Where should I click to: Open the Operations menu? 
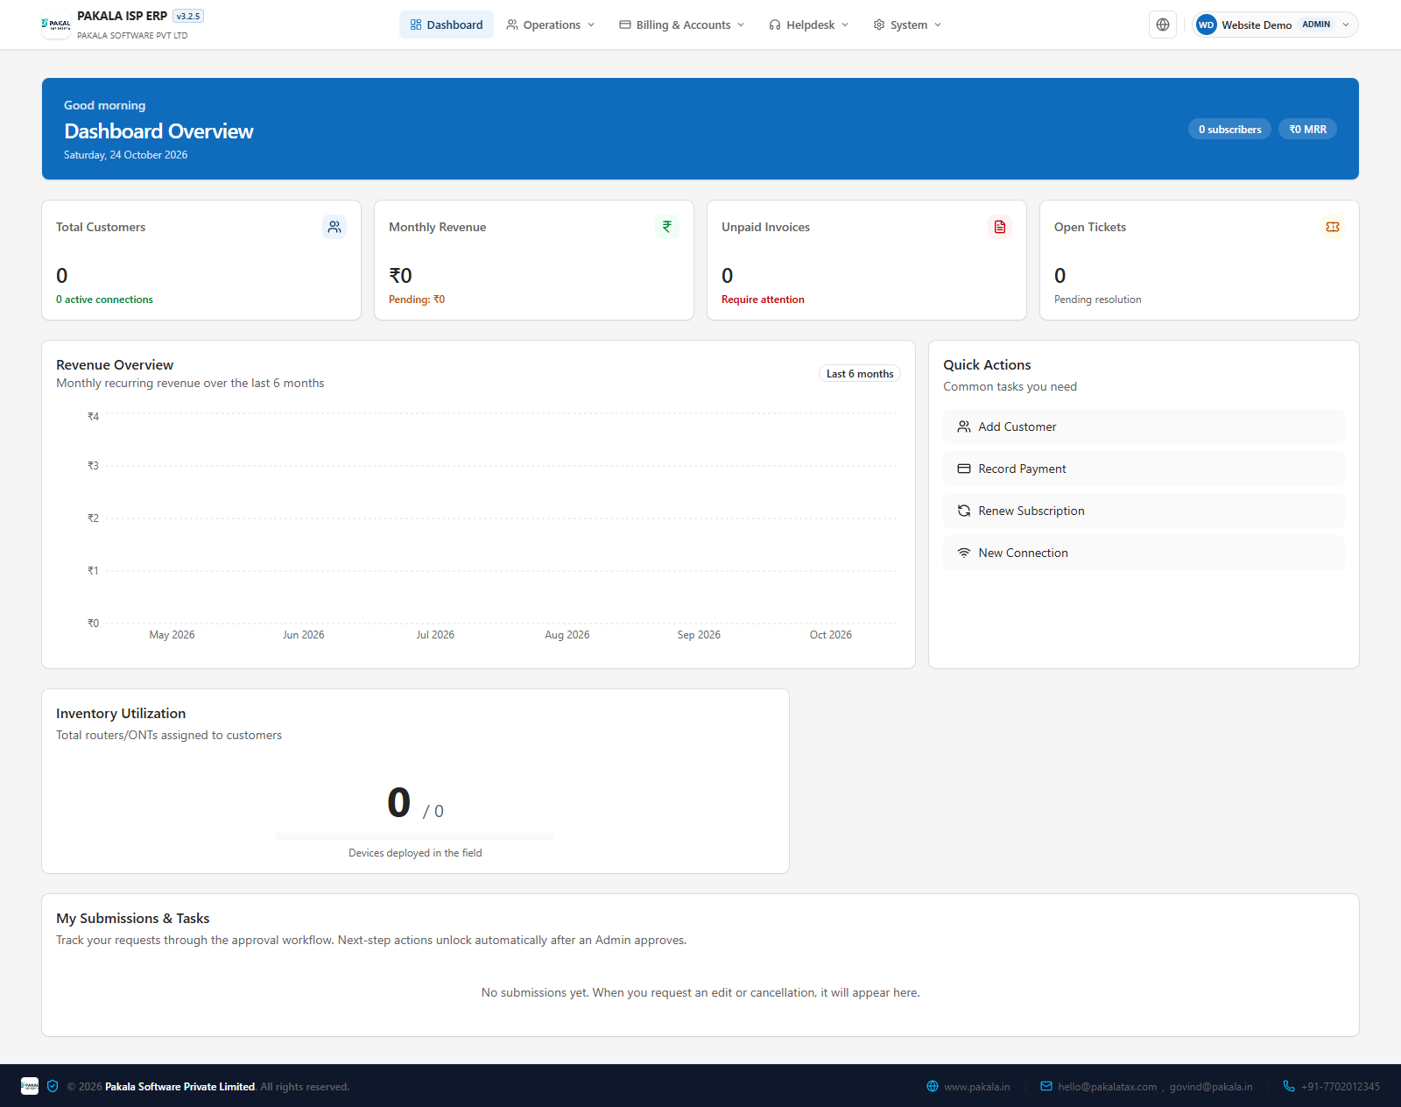tap(551, 25)
